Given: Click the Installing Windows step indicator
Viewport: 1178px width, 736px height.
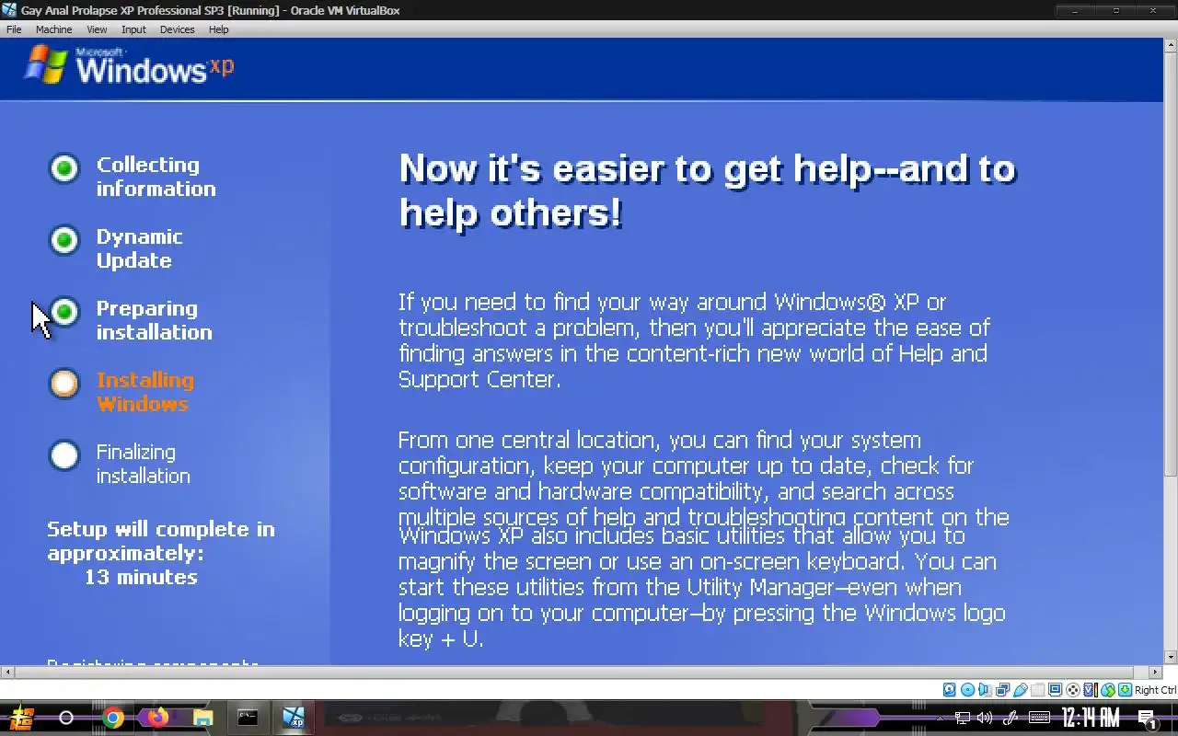Looking at the screenshot, I should click(64, 384).
